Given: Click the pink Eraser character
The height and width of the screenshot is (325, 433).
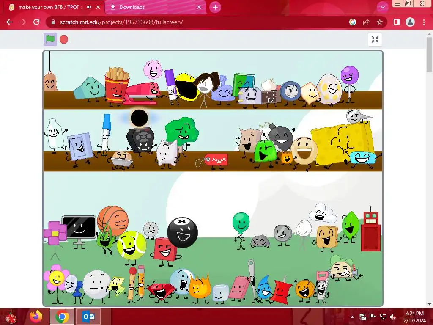Looking at the screenshot, I should click(x=239, y=287).
